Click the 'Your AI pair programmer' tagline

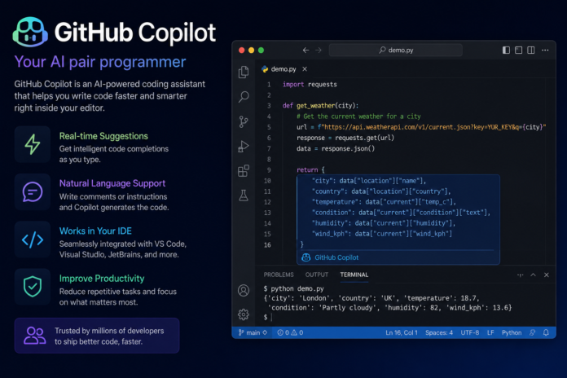pyautogui.click(x=100, y=62)
